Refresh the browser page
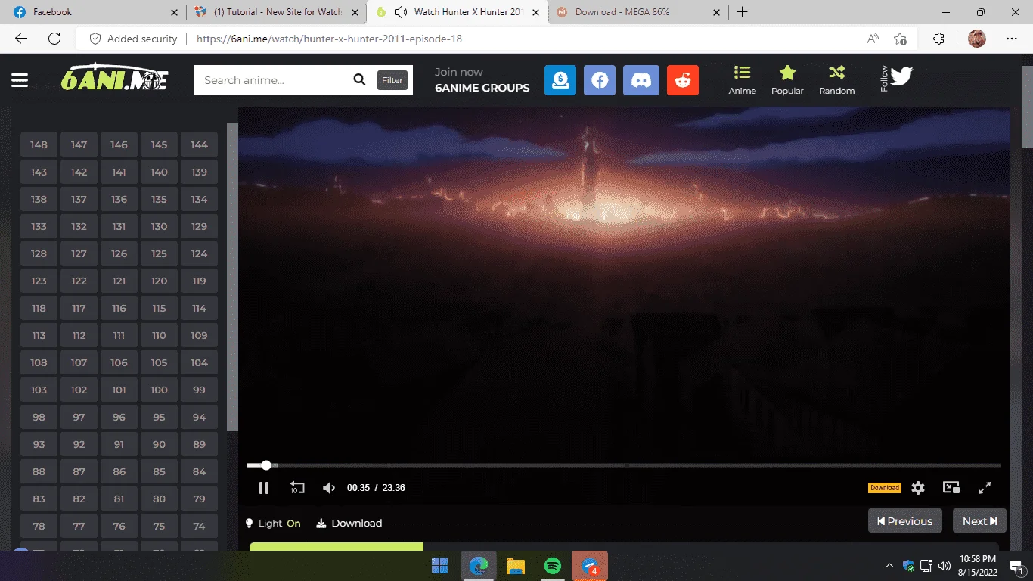Image resolution: width=1033 pixels, height=581 pixels. [x=54, y=39]
